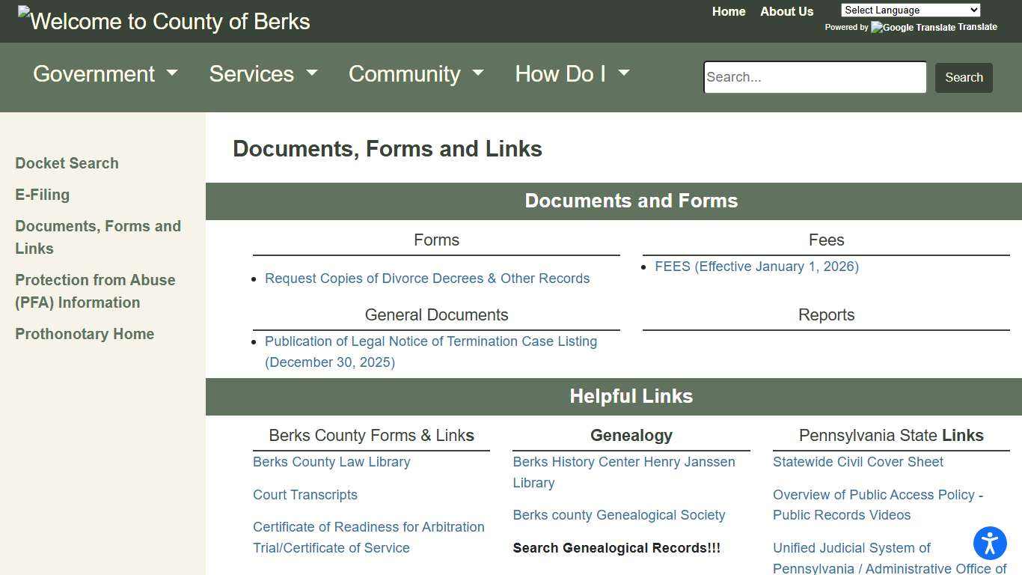
Task: Expand the How Do I menu
Action: pos(572,73)
